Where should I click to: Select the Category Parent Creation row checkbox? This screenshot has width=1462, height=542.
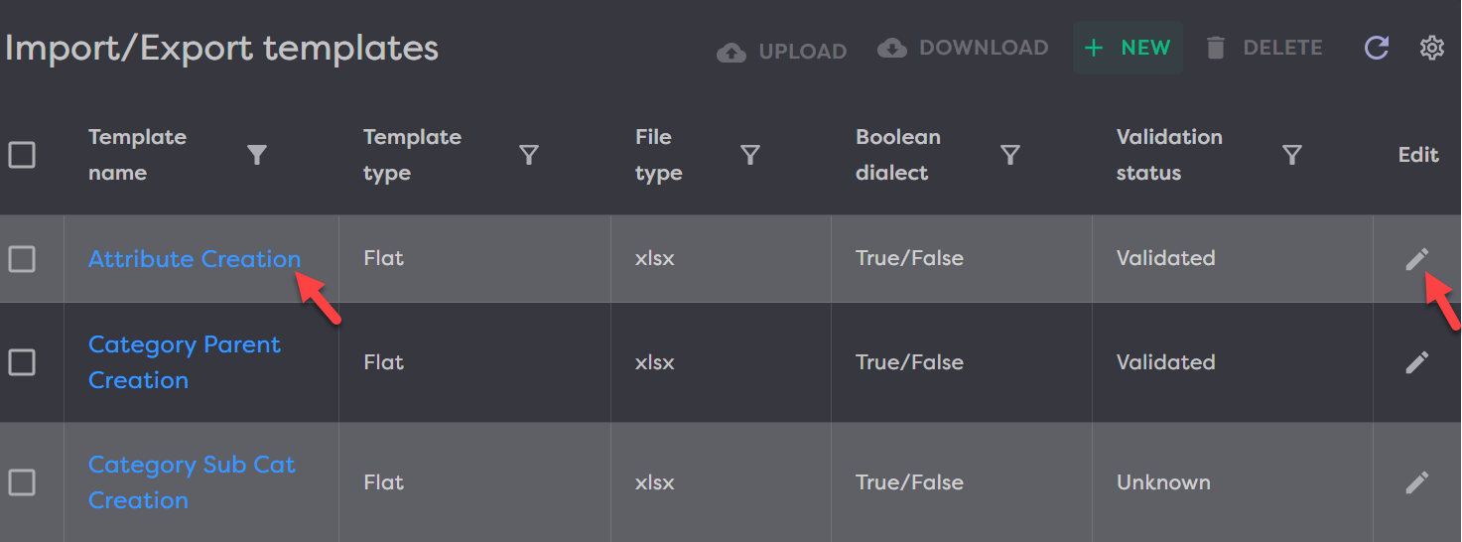[22, 362]
